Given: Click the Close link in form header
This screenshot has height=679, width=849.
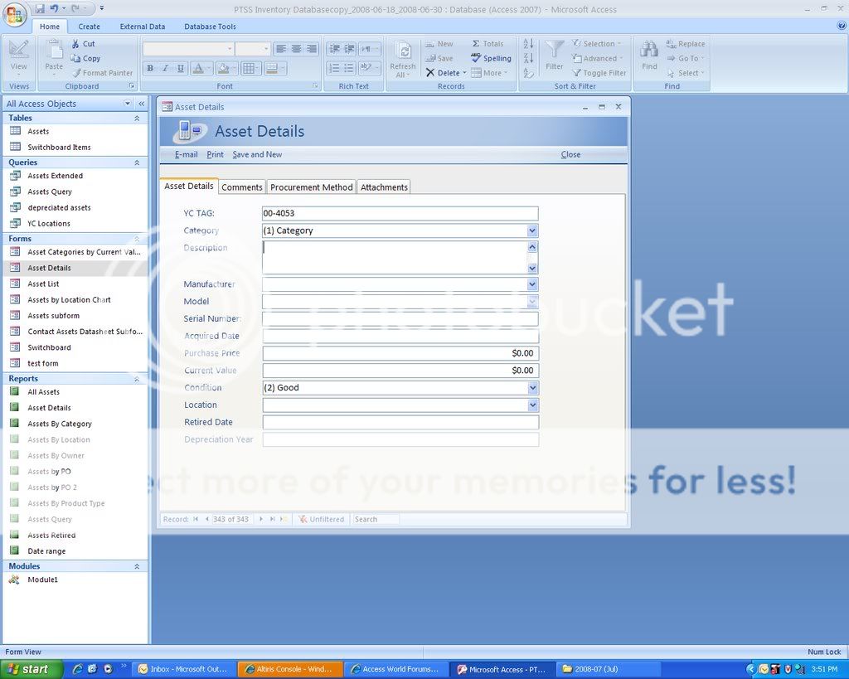Looking at the screenshot, I should (570, 154).
